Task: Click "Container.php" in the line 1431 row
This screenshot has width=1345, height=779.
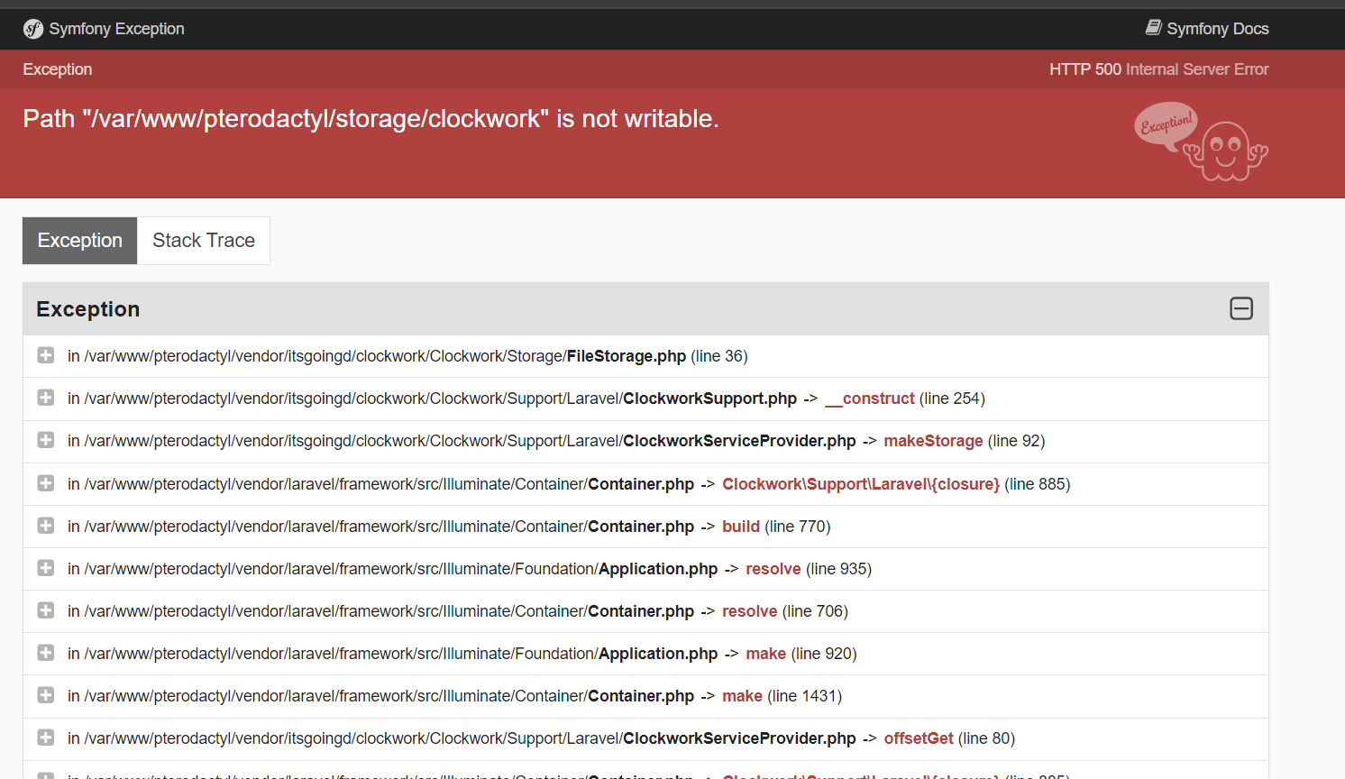Action: pos(641,696)
